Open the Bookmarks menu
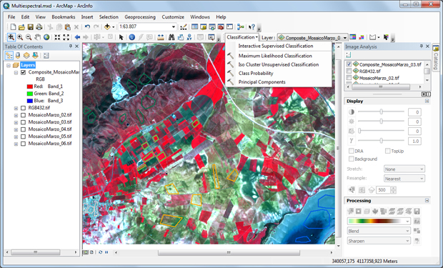Viewport: 443px width, 268px height. click(64, 17)
